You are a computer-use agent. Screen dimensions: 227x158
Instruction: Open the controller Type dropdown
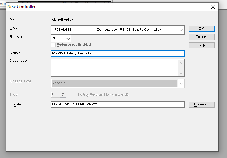point(181,30)
